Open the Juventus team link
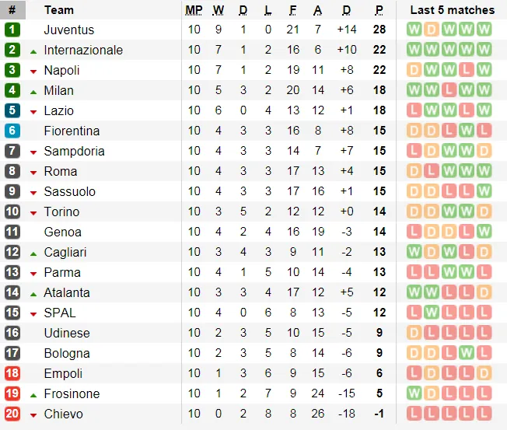The image size is (507, 430). click(x=68, y=30)
